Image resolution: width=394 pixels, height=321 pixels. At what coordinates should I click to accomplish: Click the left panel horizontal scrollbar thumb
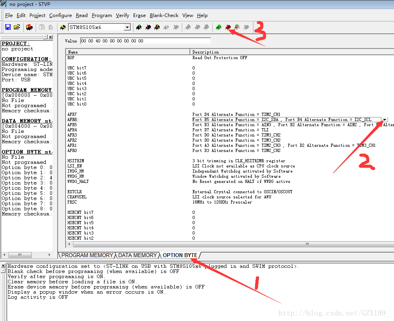tap(20, 255)
